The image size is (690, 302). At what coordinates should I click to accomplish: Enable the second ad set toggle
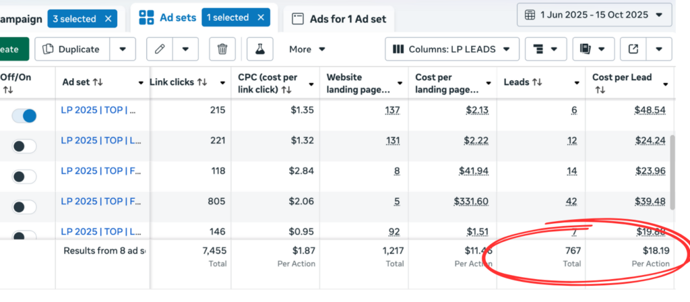point(24,146)
